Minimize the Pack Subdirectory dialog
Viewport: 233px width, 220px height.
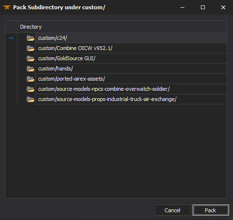182,7
